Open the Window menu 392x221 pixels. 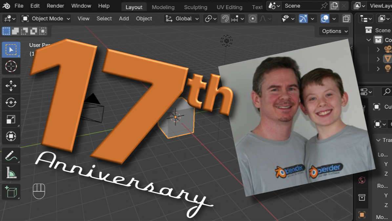pos(81,6)
